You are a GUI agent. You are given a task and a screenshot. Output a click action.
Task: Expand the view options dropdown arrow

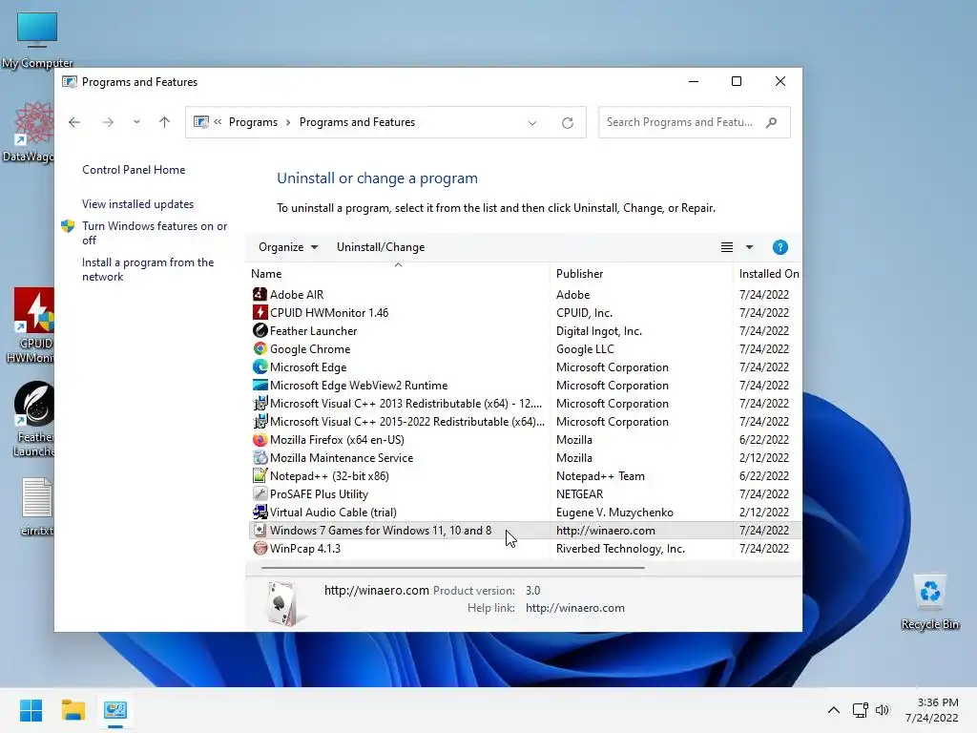tap(750, 247)
